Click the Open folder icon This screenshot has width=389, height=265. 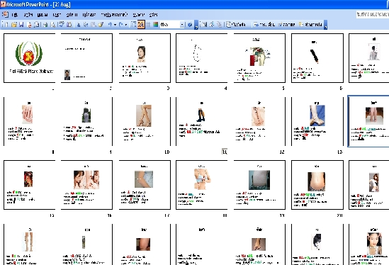[14, 24]
